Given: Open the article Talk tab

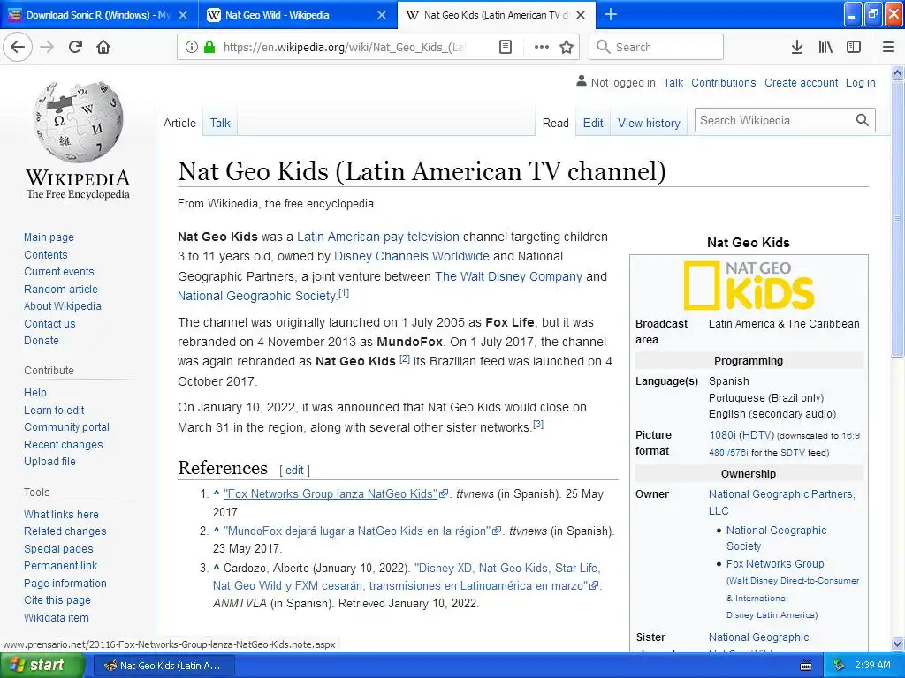Looking at the screenshot, I should 220,123.
